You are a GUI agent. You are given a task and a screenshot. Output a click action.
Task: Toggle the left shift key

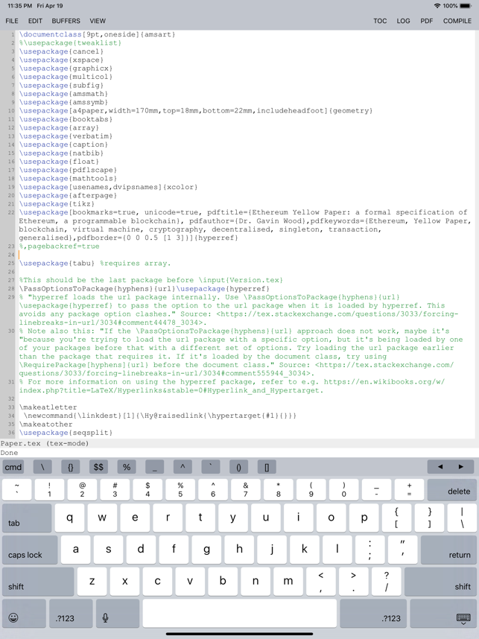pyautogui.click(x=37, y=582)
